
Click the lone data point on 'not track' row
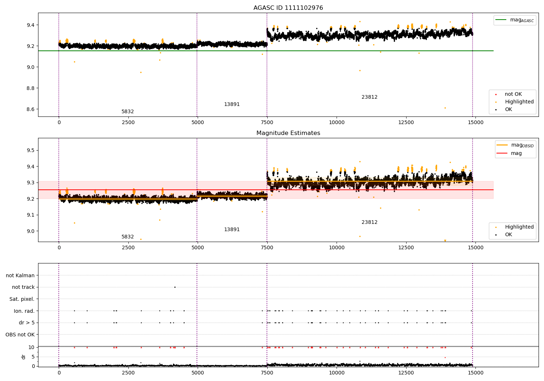pyautogui.click(x=175, y=287)
